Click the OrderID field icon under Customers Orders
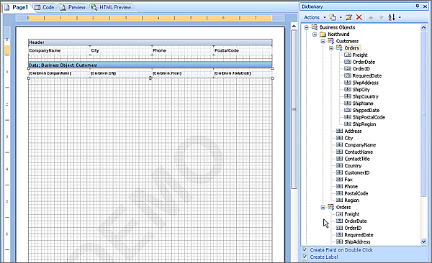Image resolution: width=432 pixels, height=263 pixels. tap(348, 69)
